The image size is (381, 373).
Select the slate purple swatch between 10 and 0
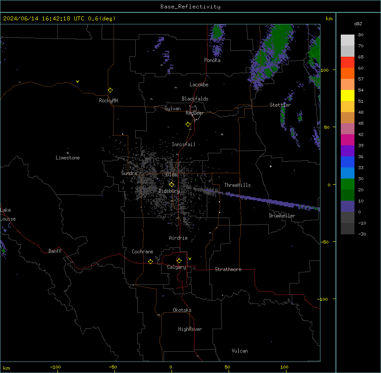point(347,206)
